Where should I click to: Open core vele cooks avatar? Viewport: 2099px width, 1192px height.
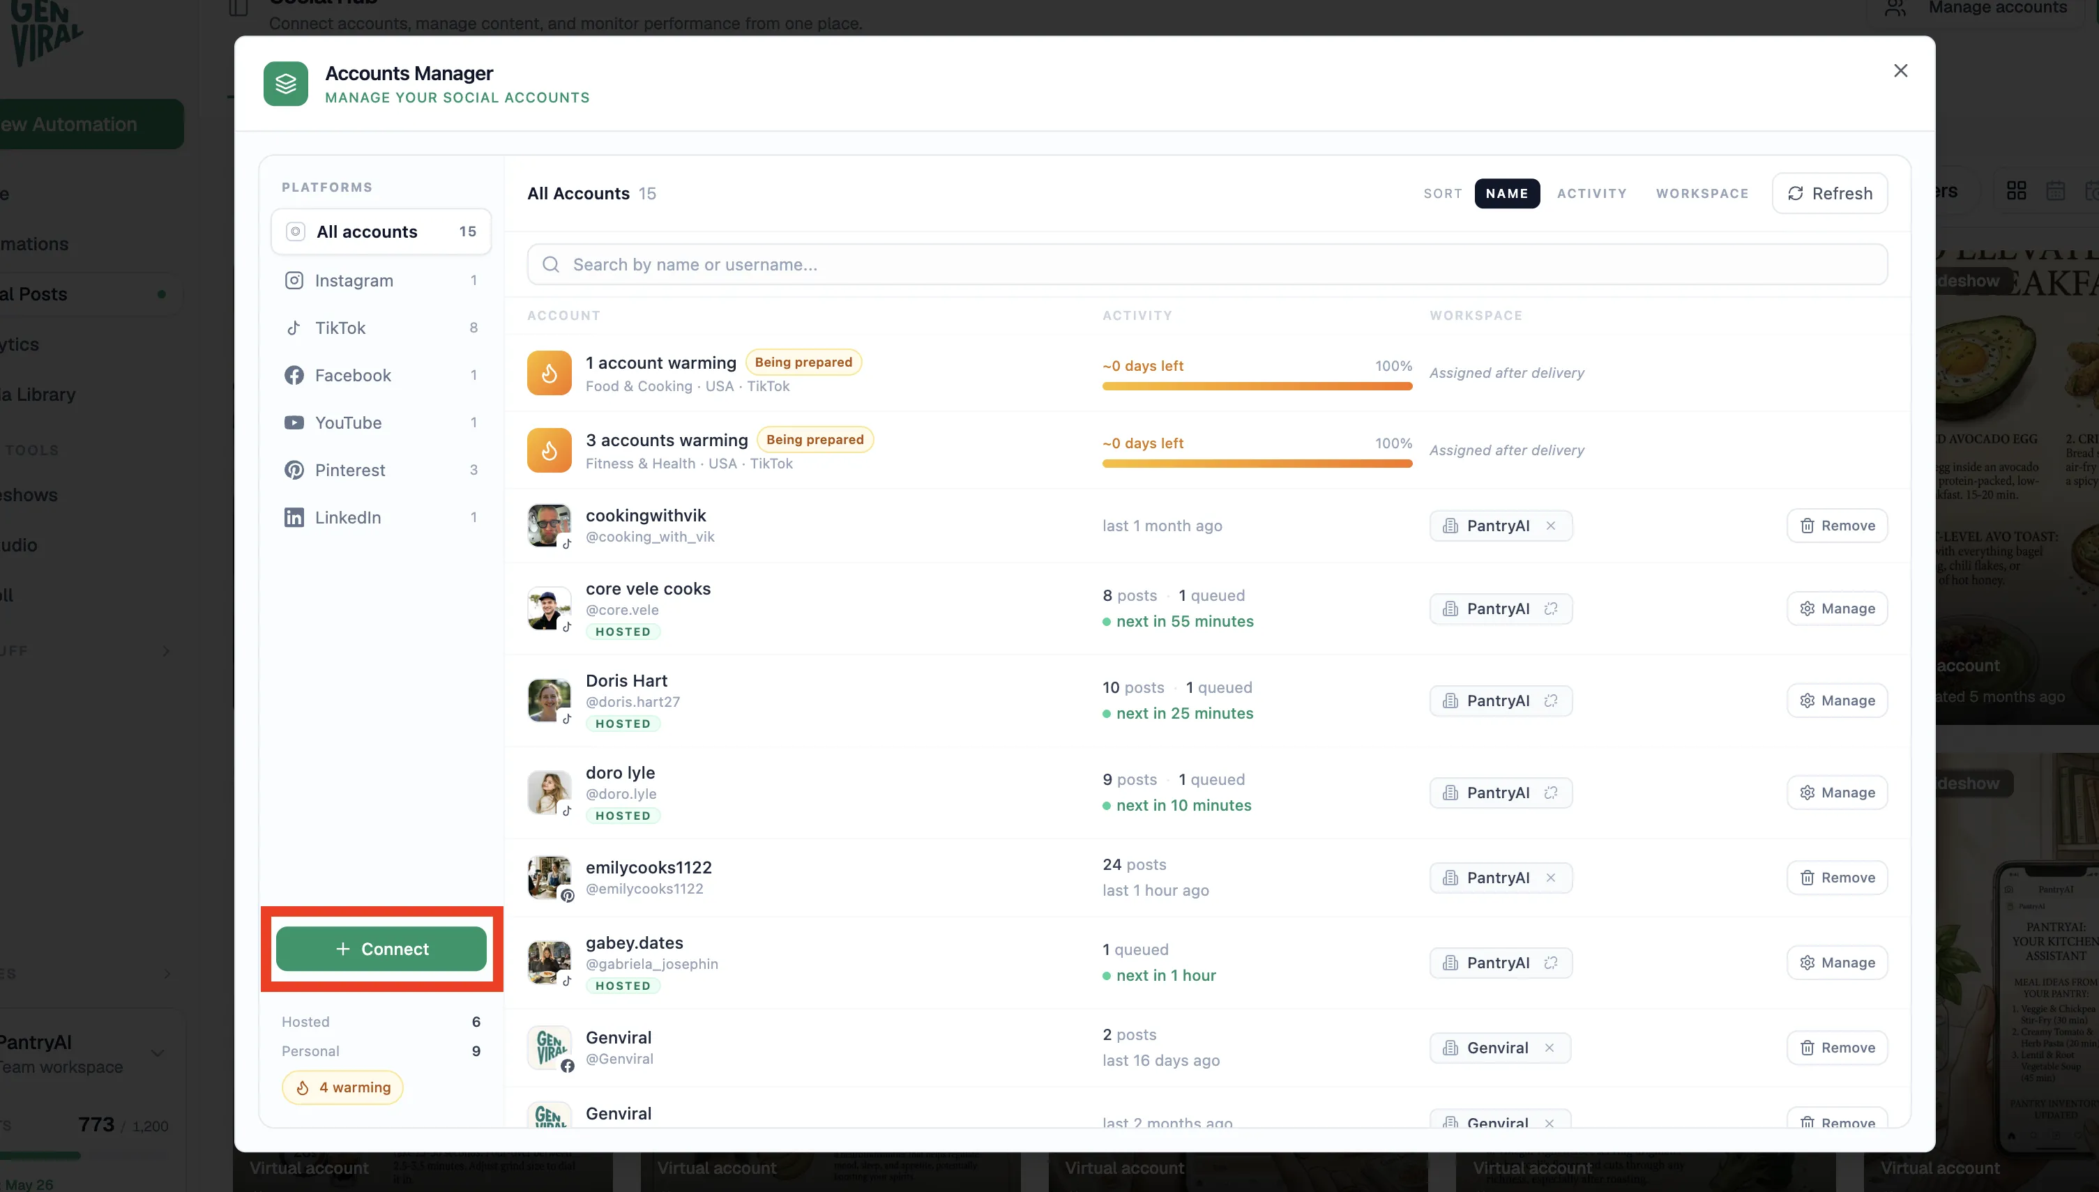pyautogui.click(x=549, y=609)
